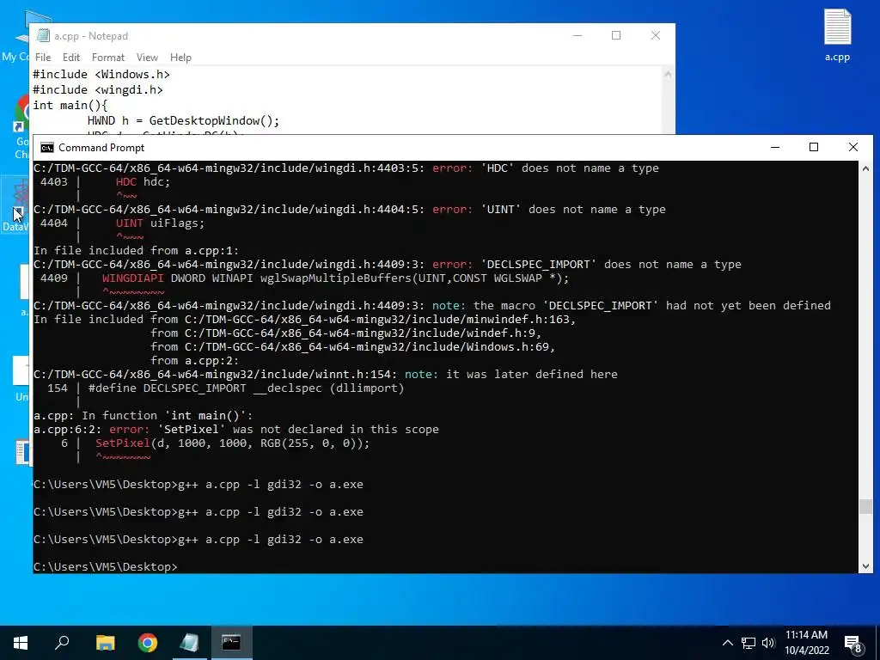The width and height of the screenshot is (880, 660).
Task: Click the 'int main(){' line in Notepad
Action: point(70,105)
